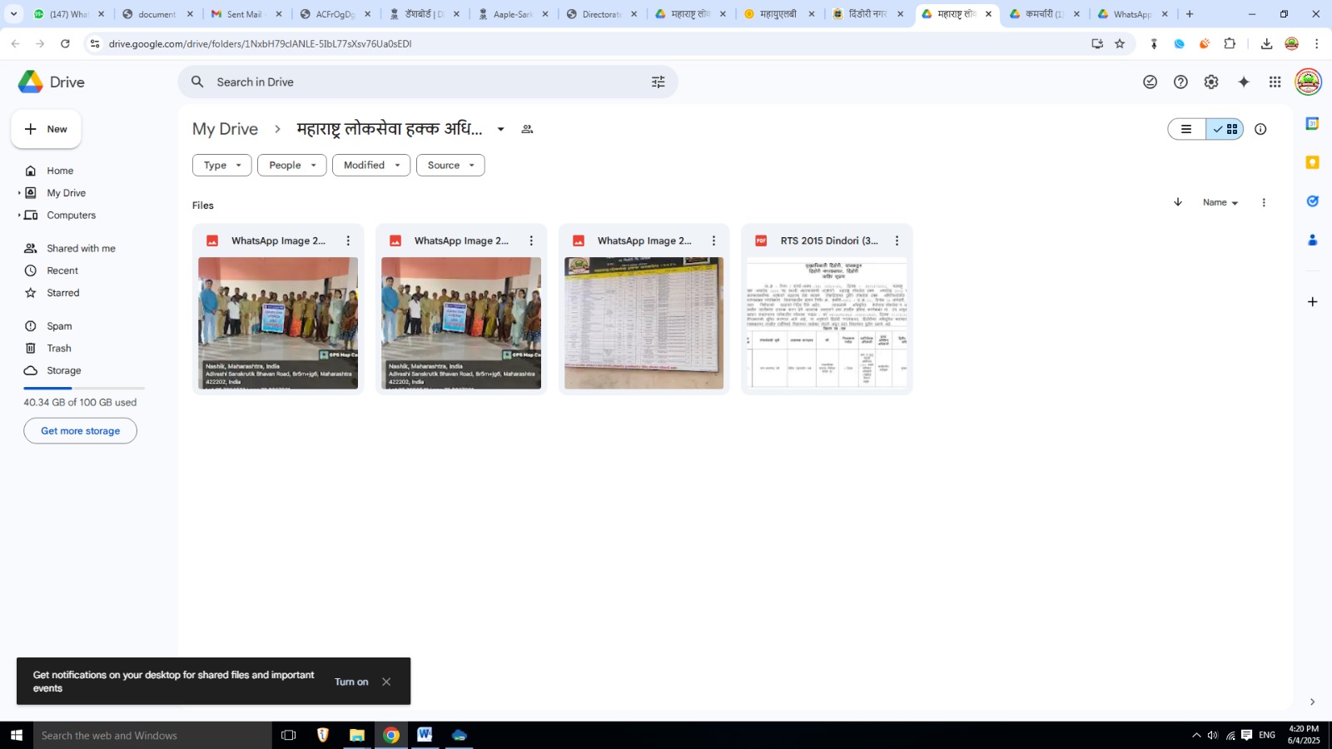Expand the People filter dropdown
This screenshot has height=749, width=1332.
(291, 165)
